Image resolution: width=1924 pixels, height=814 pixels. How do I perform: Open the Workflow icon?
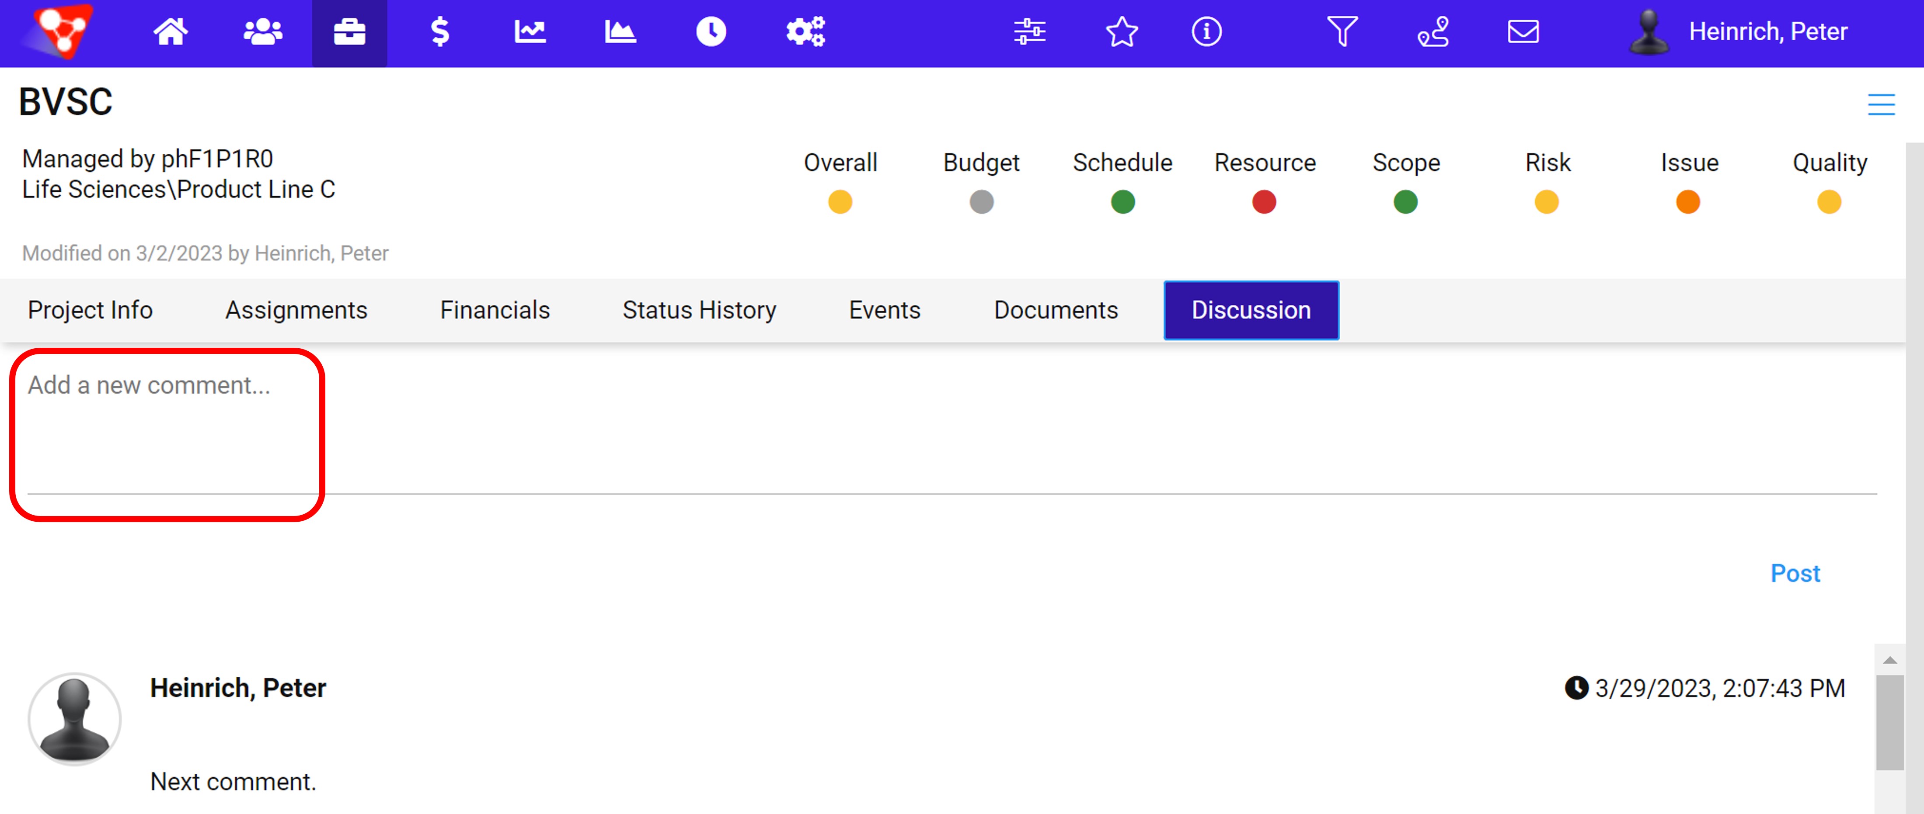point(1433,32)
